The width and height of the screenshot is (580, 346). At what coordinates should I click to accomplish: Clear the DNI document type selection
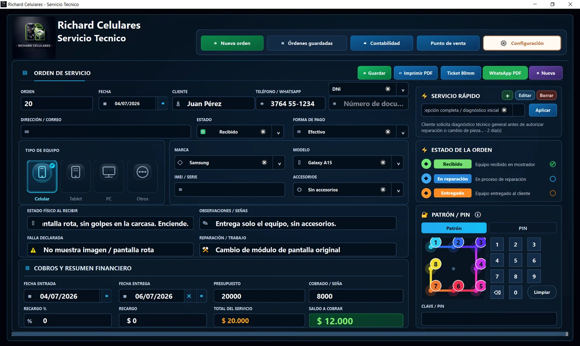[x=388, y=89]
